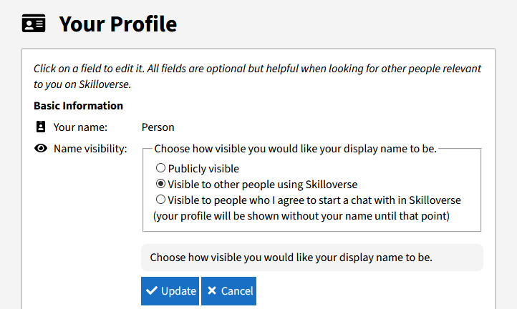
Task: Save changes with the Update button
Action: pyautogui.click(x=170, y=291)
